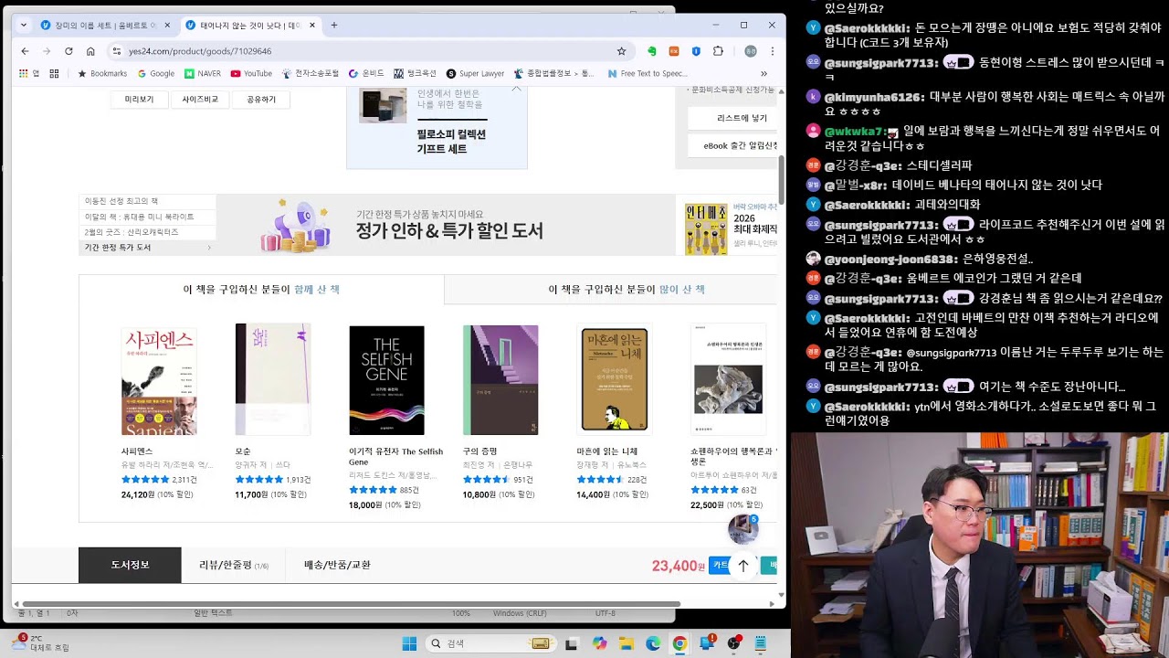Open File Explorer from the taskbar
Viewport: 1169px width, 658px height.
click(627, 643)
